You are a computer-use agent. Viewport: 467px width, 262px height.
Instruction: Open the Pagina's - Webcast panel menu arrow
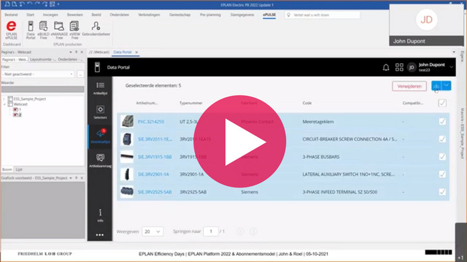pyautogui.click(x=71, y=52)
